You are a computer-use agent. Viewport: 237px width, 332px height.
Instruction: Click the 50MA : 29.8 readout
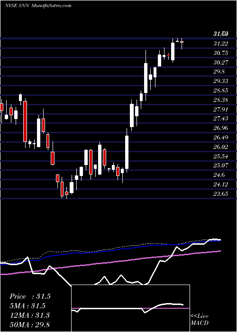(x=29, y=324)
